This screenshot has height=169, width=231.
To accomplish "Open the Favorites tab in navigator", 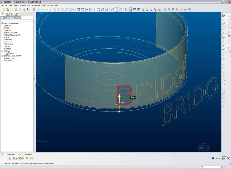I will point(12,14).
